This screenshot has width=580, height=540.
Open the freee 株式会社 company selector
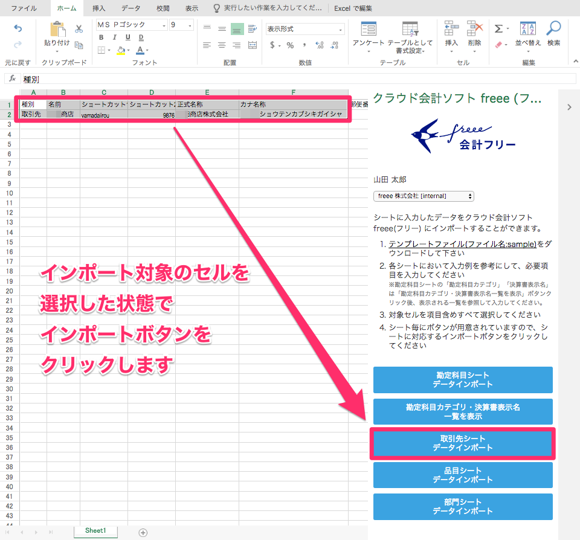[x=424, y=196]
